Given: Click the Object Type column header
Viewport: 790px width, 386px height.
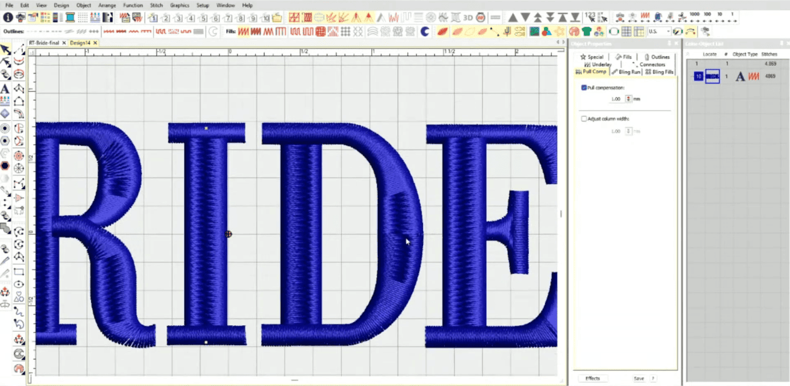Looking at the screenshot, I should (x=745, y=54).
